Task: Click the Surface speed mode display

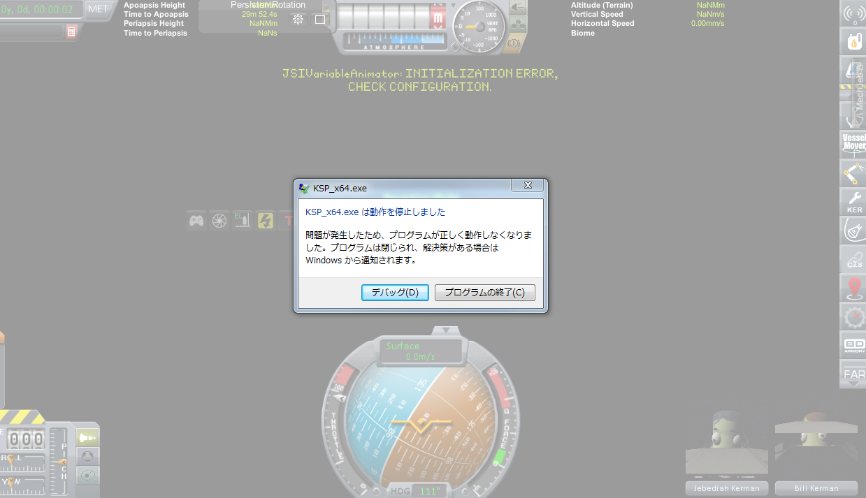Action: pyautogui.click(x=421, y=351)
